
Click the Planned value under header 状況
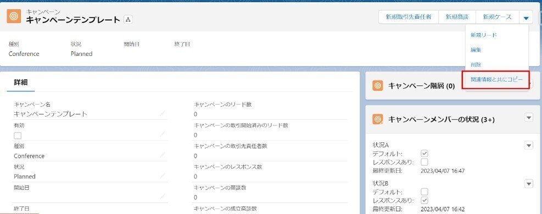82,54
